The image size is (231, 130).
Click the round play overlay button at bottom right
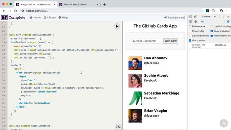tap(224, 123)
